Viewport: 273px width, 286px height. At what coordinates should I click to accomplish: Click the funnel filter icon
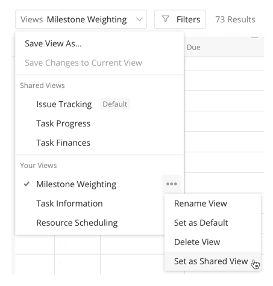[166, 19]
